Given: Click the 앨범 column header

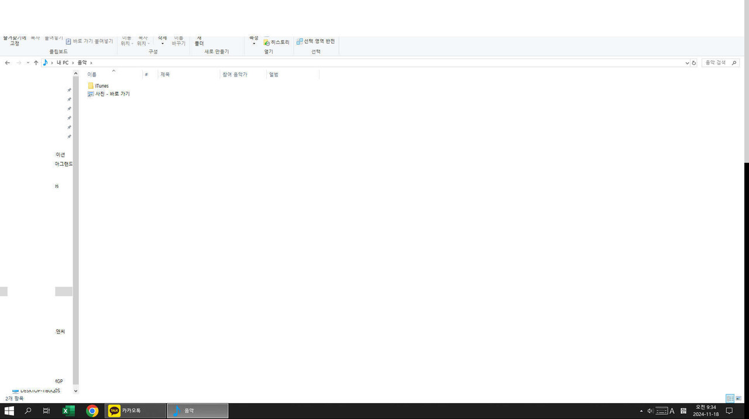Looking at the screenshot, I should click(x=274, y=75).
